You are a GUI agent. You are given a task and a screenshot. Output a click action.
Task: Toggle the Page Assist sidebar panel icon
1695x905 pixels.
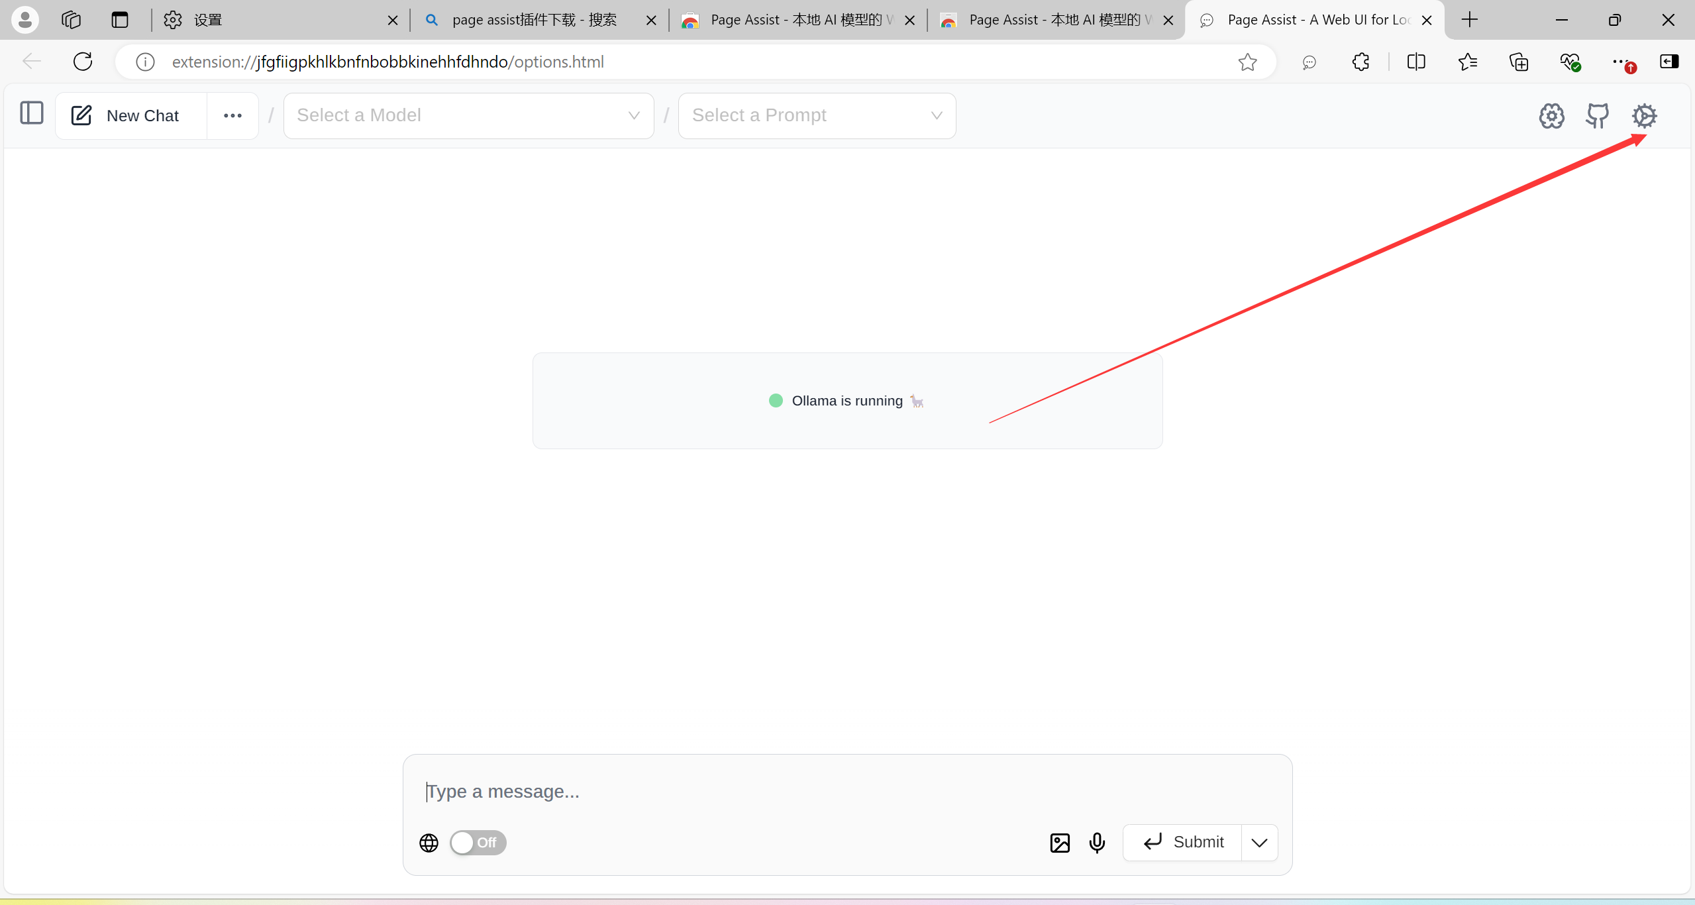tap(31, 113)
